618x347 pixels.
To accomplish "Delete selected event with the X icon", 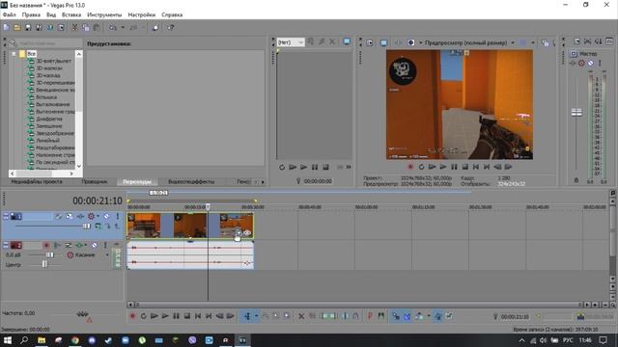I will 301,316.
